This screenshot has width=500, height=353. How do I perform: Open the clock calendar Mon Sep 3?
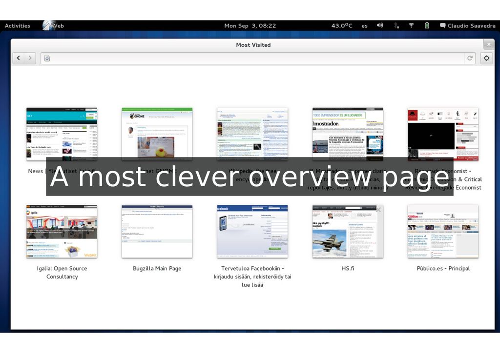[x=250, y=26]
